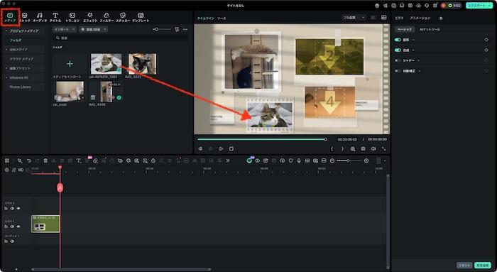The image size is (497, 272).
Task: Add keyframe for Transform (変形) row
Action: [486, 40]
